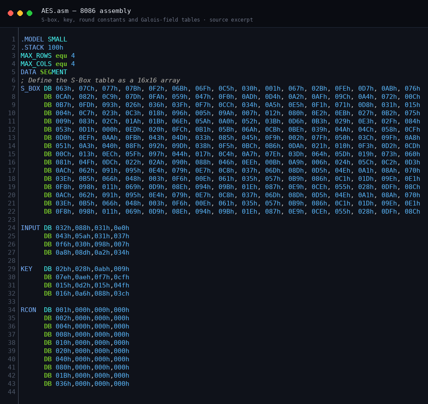Click value '016h' on line 32

click(63, 294)
